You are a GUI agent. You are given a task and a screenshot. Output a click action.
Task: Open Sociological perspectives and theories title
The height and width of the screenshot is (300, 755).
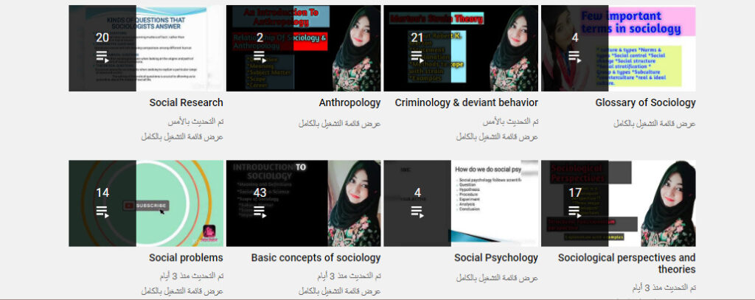626,263
